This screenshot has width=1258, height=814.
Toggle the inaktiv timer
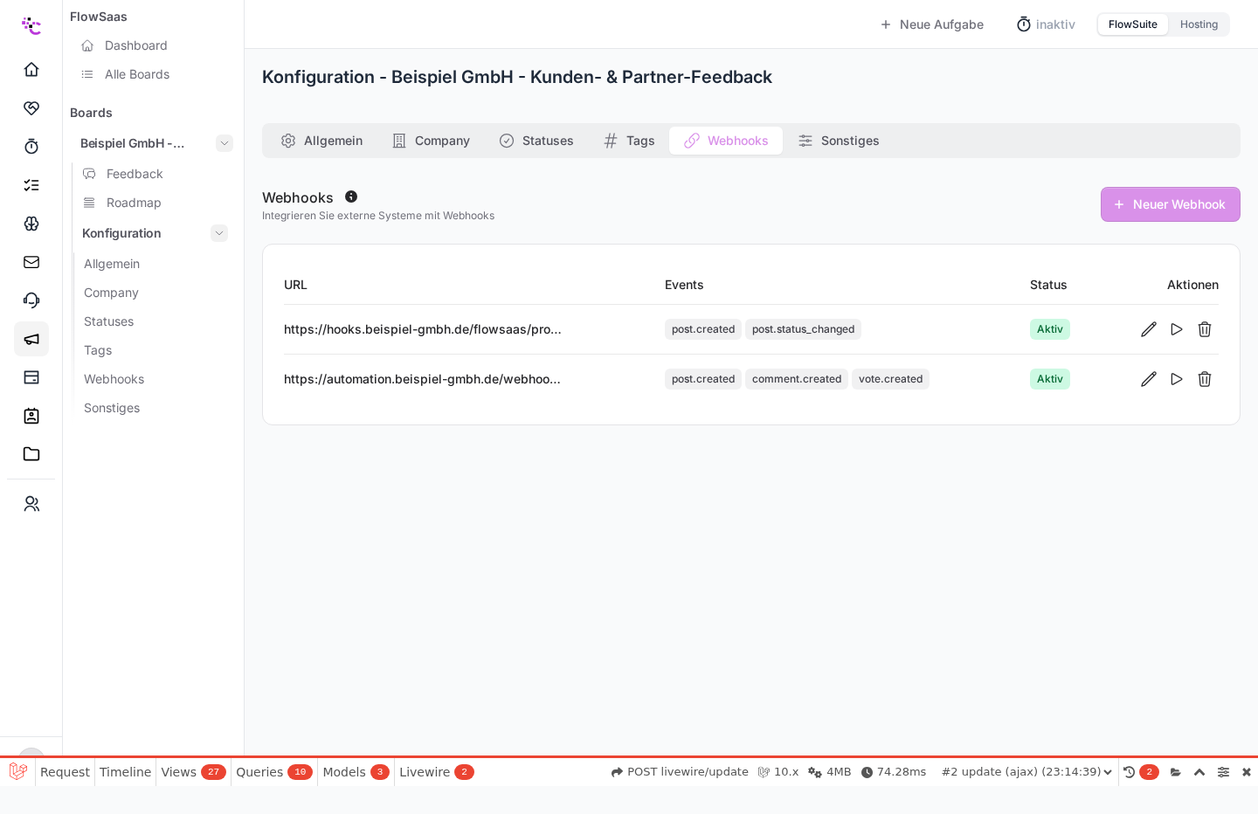click(1046, 24)
